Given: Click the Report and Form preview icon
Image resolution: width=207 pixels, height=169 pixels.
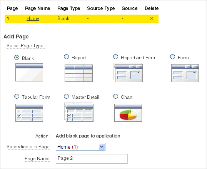Looking at the screenshot, I should coord(128,73).
